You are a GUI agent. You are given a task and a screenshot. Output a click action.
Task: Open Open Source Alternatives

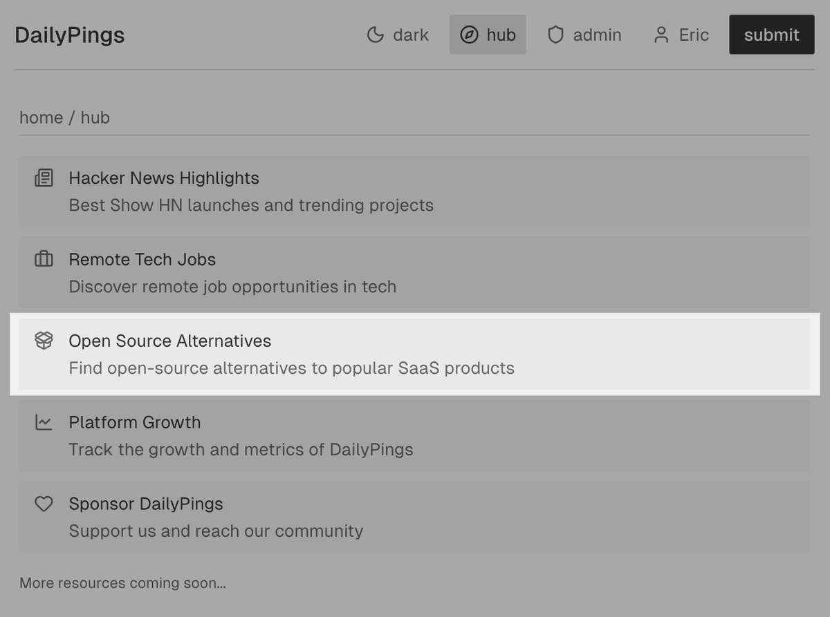(x=414, y=354)
